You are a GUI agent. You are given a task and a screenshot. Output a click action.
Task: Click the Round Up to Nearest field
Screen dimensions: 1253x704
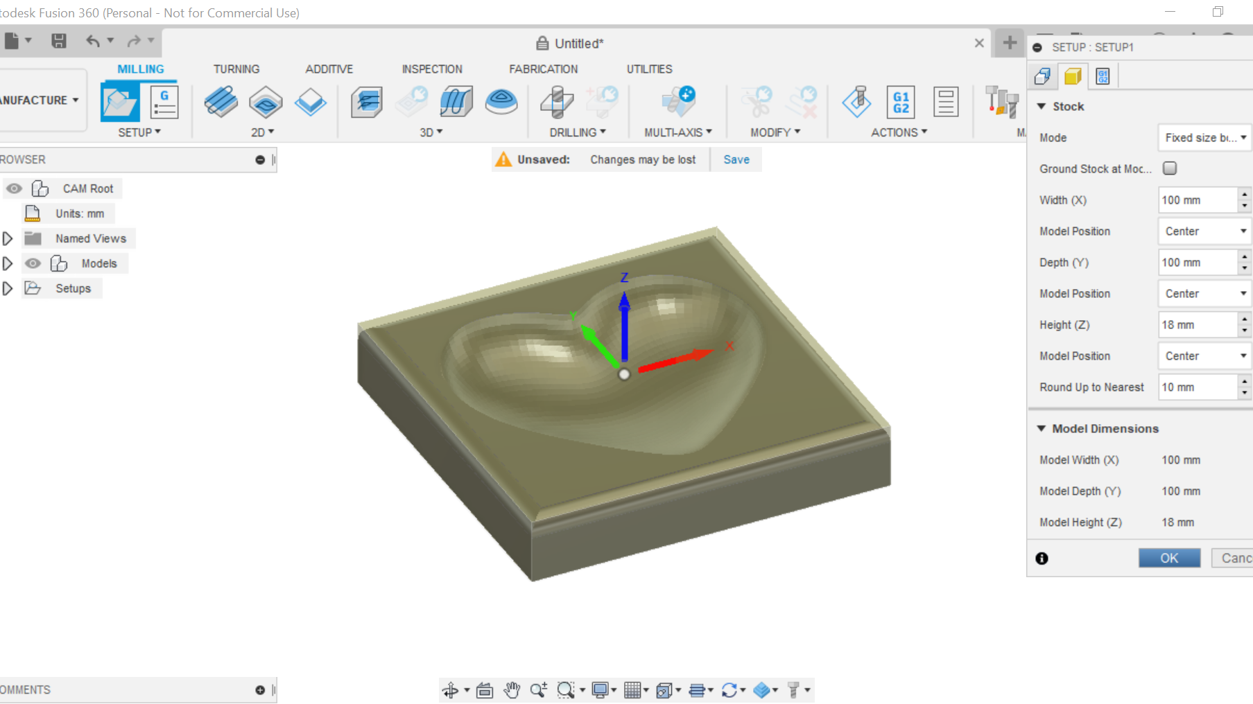1198,387
